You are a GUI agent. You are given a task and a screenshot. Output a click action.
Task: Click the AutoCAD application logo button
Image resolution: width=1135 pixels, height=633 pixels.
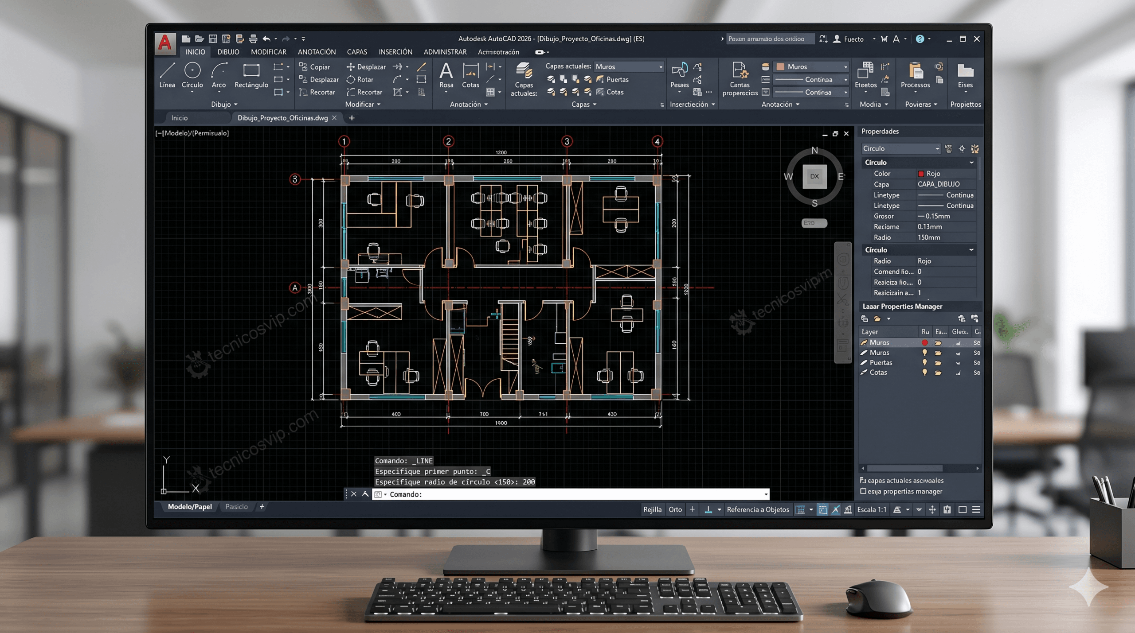click(x=165, y=43)
